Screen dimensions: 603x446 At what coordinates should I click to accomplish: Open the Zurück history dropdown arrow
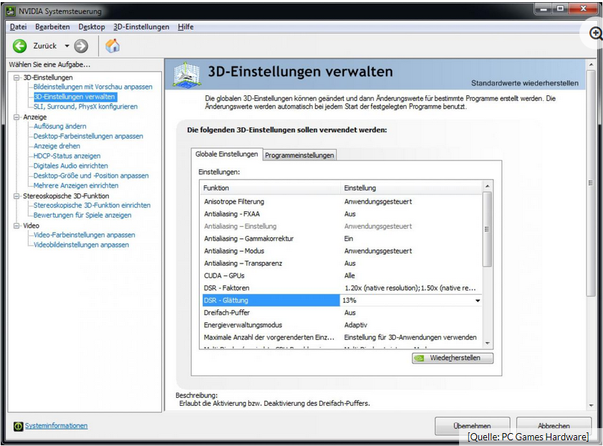click(67, 46)
